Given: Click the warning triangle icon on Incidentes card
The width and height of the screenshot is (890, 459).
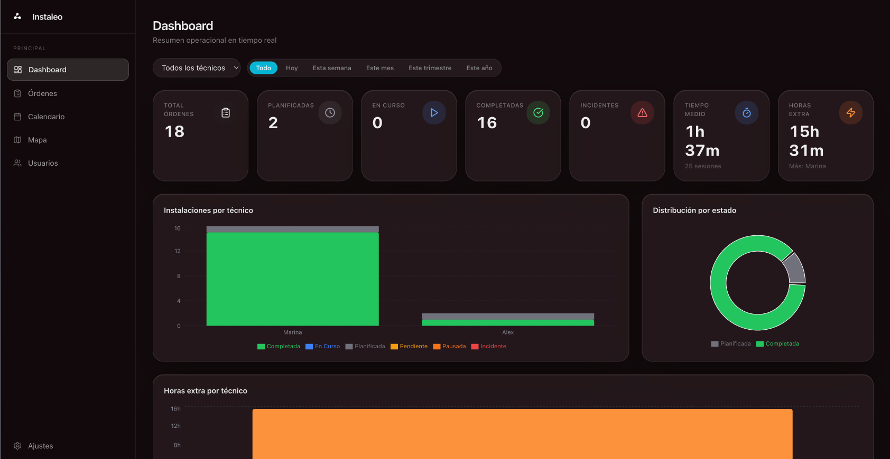Looking at the screenshot, I should [x=642, y=112].
